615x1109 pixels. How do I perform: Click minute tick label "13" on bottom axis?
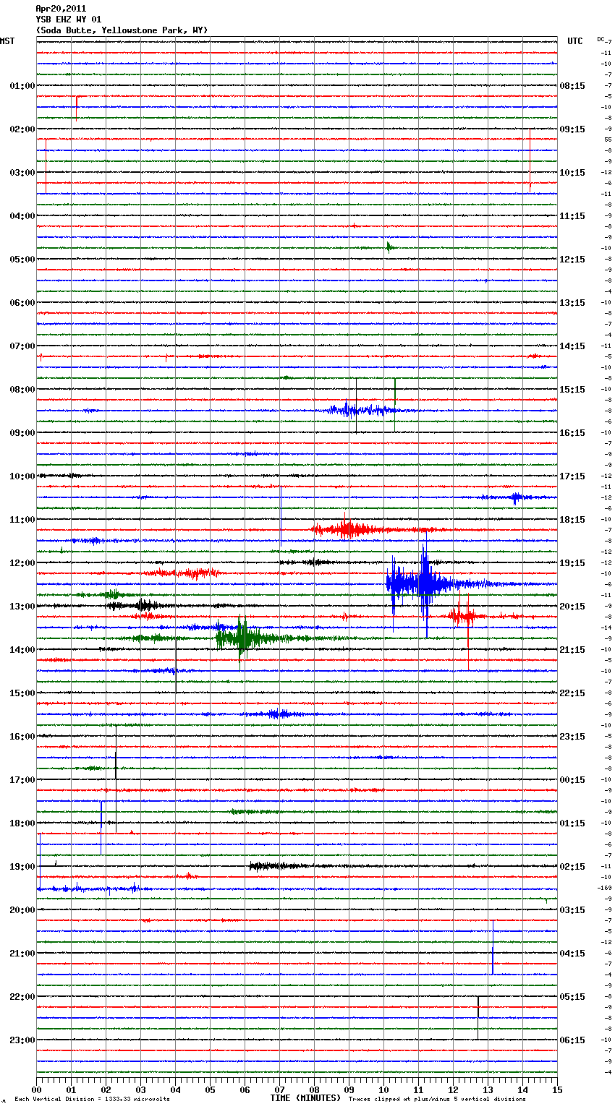pyautogui.click(x=488, y=1090)
